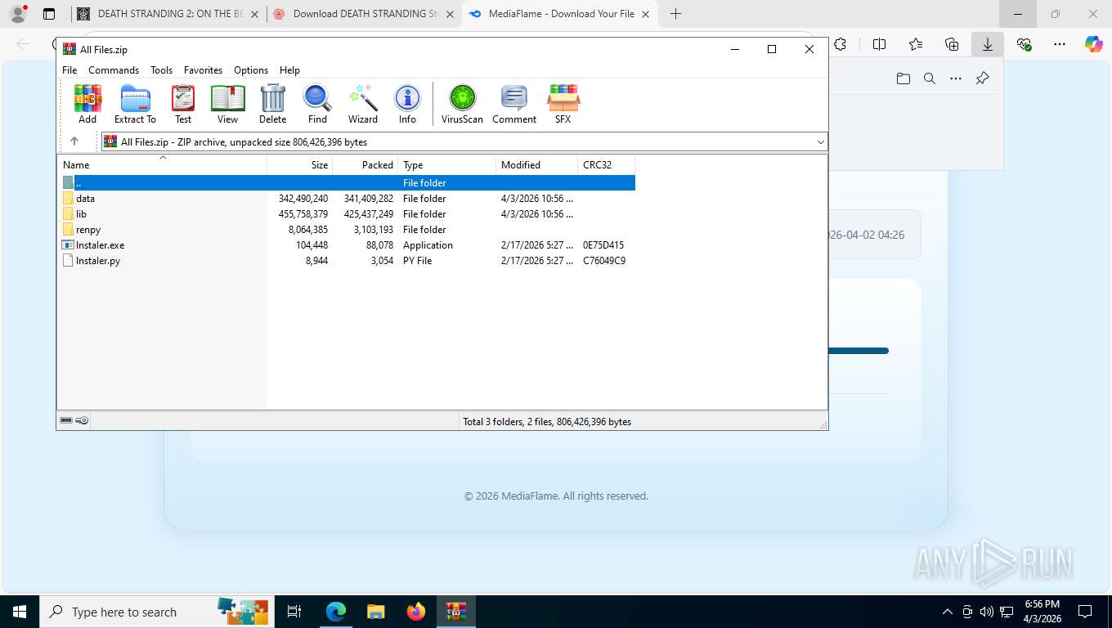Open downloads folder icon in panel

[x=903, y=78]
